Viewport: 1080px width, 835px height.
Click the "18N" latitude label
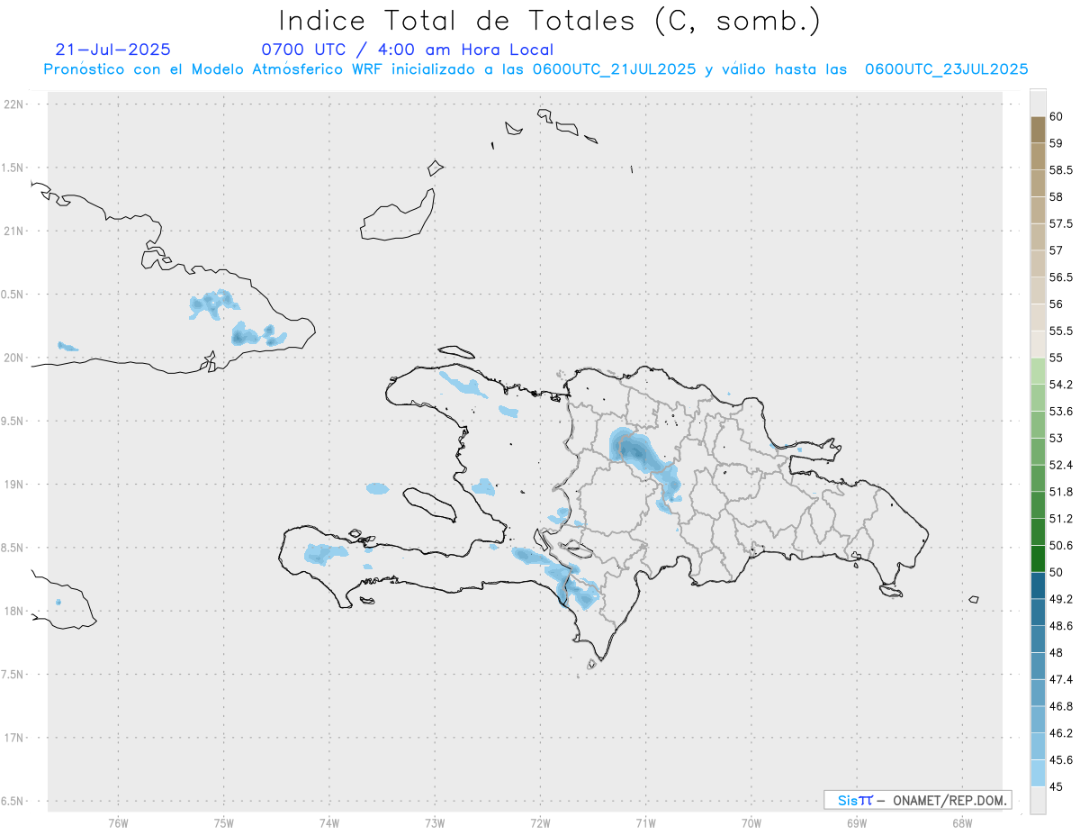tap(13, 611)
